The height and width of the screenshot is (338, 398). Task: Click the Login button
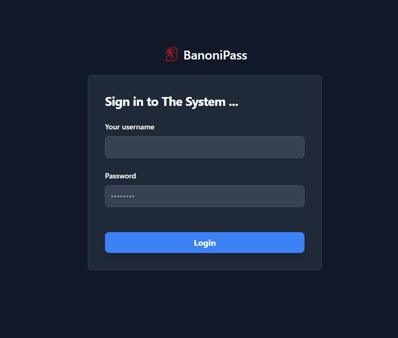[205, 243]
